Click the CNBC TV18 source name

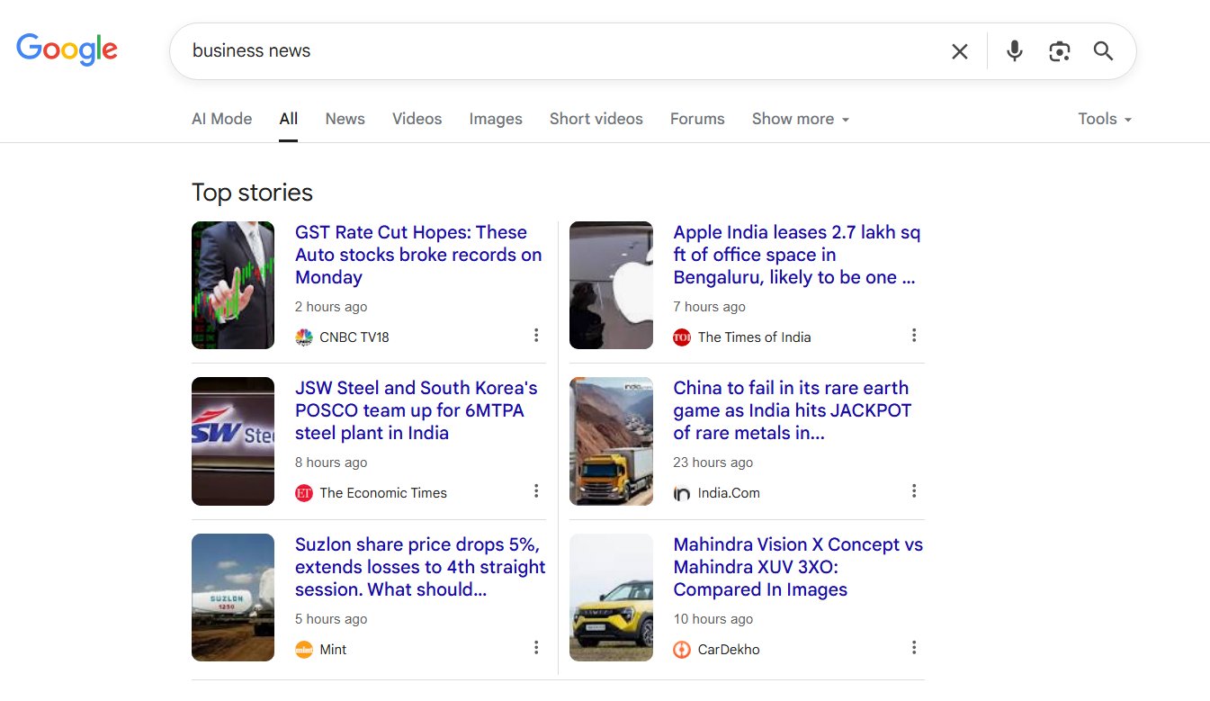[x=354, y=337]
